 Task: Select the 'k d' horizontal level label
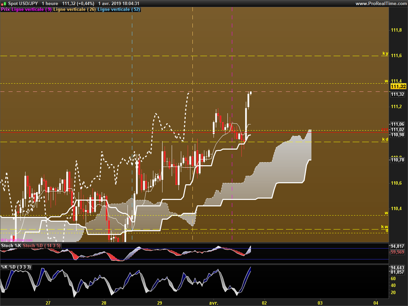click(385, 139)
